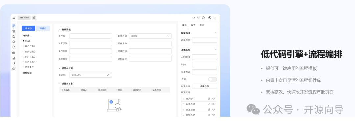355x124 pixels.
Task: Toggle eye visibility for 配置项值
Action: [x=214, y=110]
